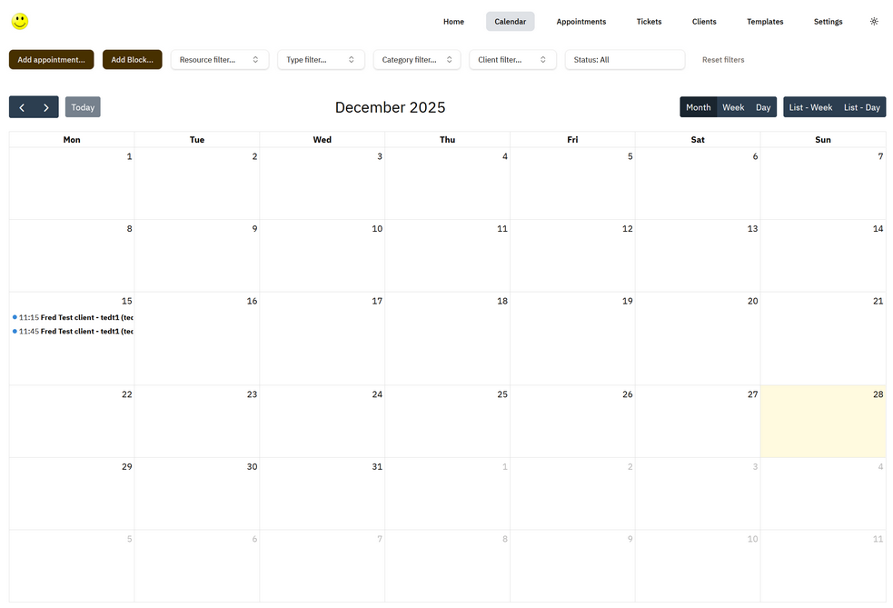Open the Resource filter dropdown
This screenshot has height=608, width=893.
click(x=220, y=60)
